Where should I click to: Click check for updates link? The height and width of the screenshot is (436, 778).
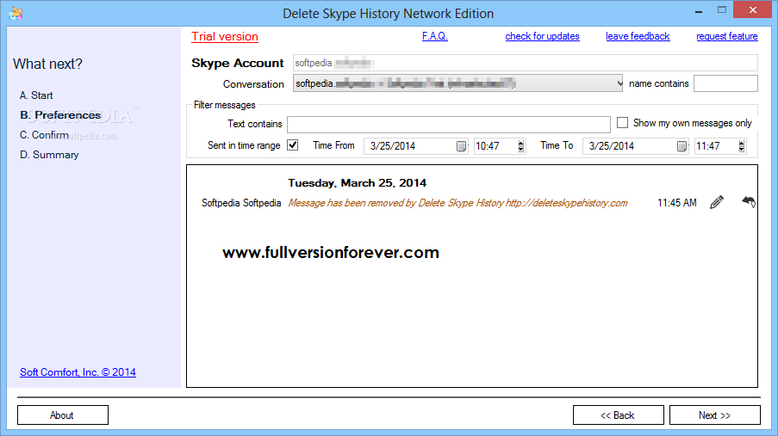point(542,36)
